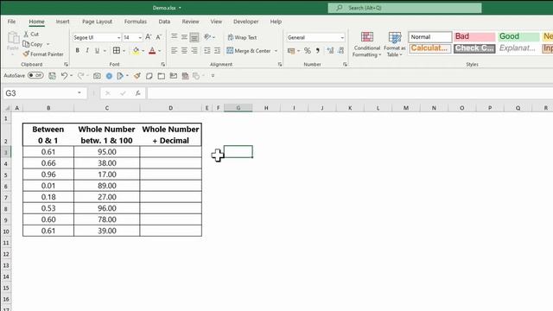The image size is (553, 311).
Task: Apply percent style
Action: (x=308, y=51)
